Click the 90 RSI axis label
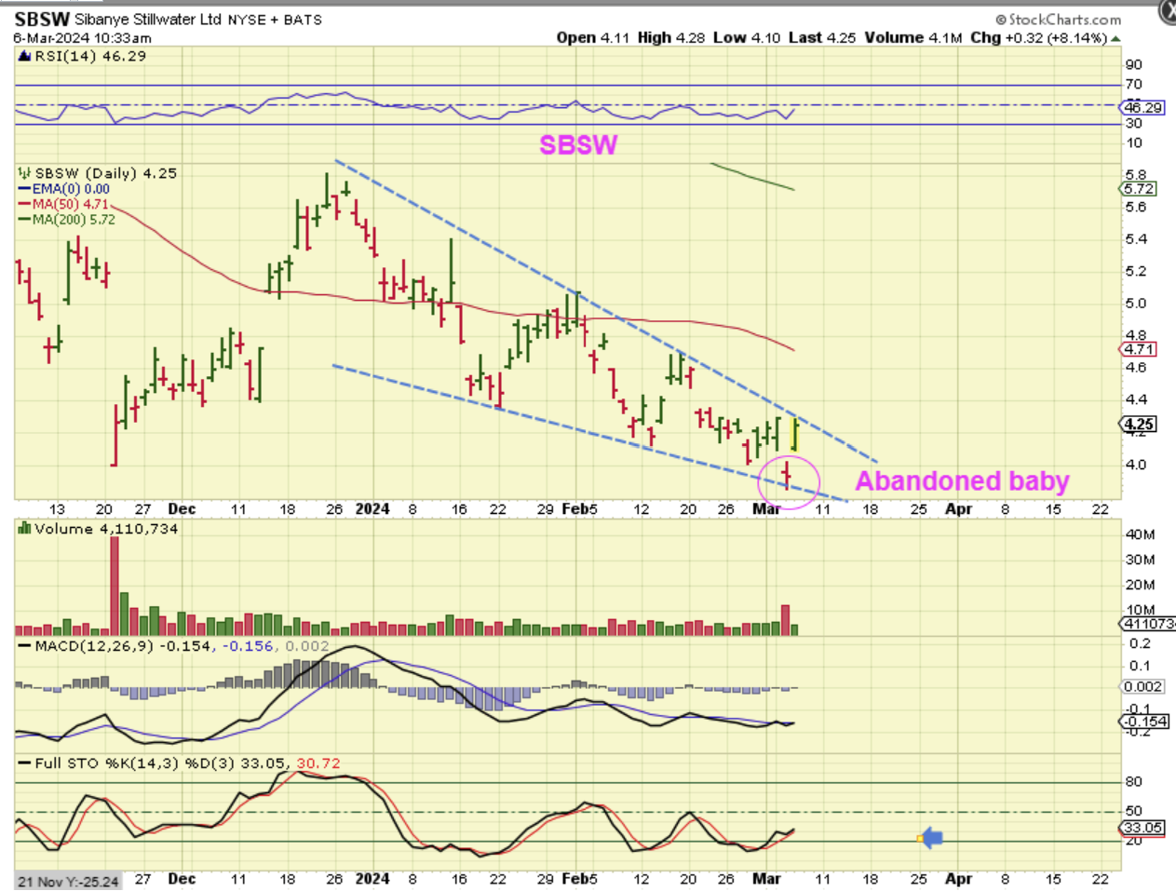The image size is (1176, 891). (x=1133, y=64)
